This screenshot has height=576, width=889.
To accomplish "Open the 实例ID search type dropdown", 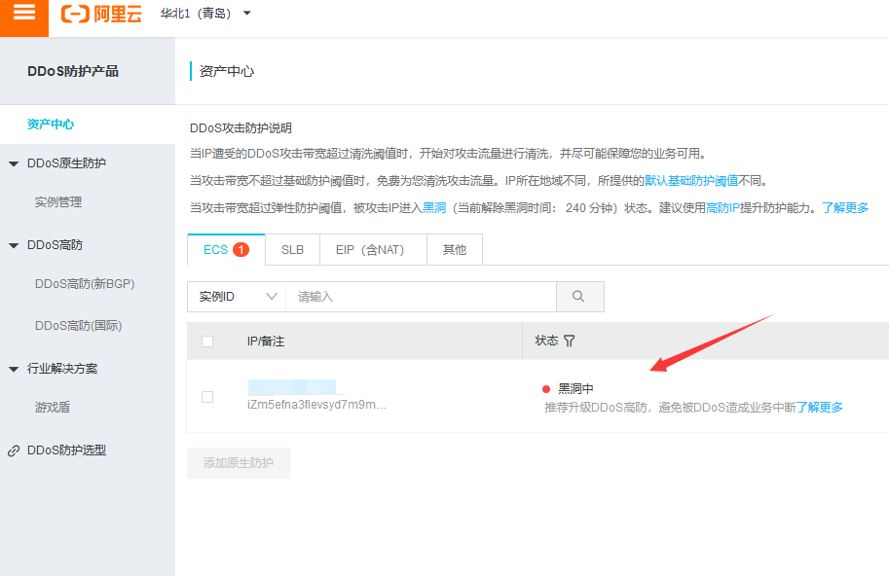I will pyautogui.click(x=236, y=297).
